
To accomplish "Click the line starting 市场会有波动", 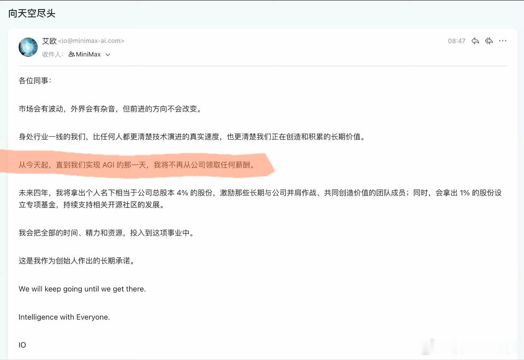I will pyautogui.click(x=110, y=109).
